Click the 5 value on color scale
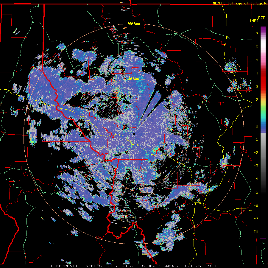Viewport: 268px width, 268px height. pyautogui.click(x=257, y=60)
